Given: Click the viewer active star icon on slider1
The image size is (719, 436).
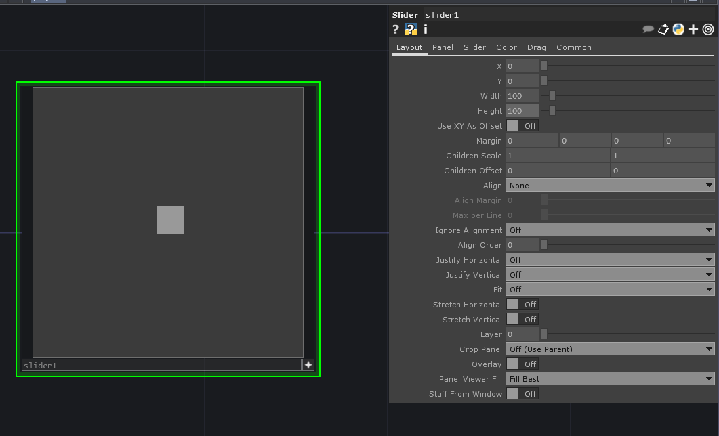Looking at the screenshot, I should click(308, 365).
